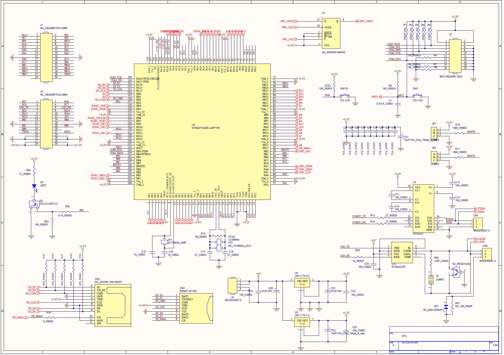Click capacitor C20 47uF/10V

pyautogui.click(x=277, y=291)
